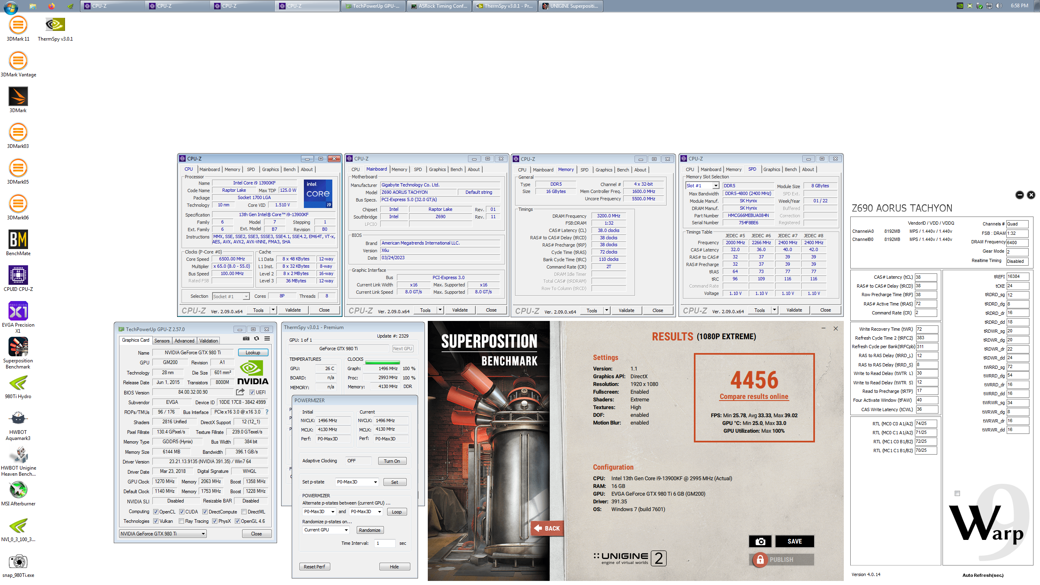Expand Tools dropdown arrow in CPU-Z SPD window
1040x585 pixels.
pyautogui.click(x=774, y=310)
